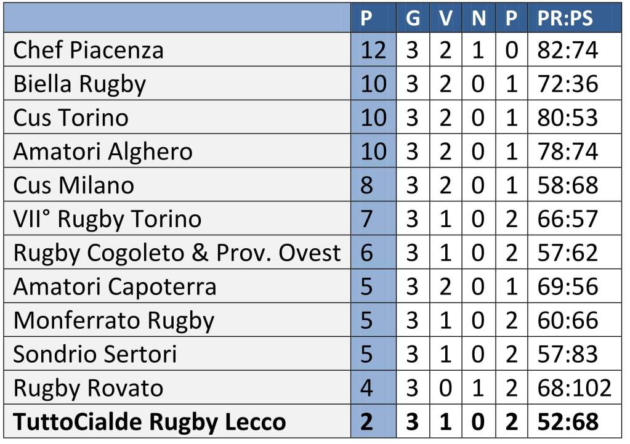630x444 pixels.
Task: Click the Cus Torino team cell
Action: pos(71,118)
